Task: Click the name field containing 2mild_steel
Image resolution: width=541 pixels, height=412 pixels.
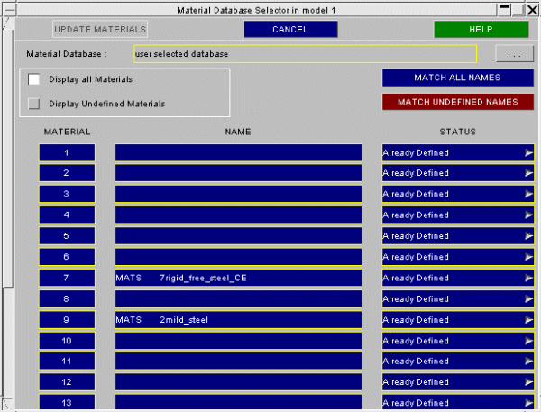Action: 238,319
